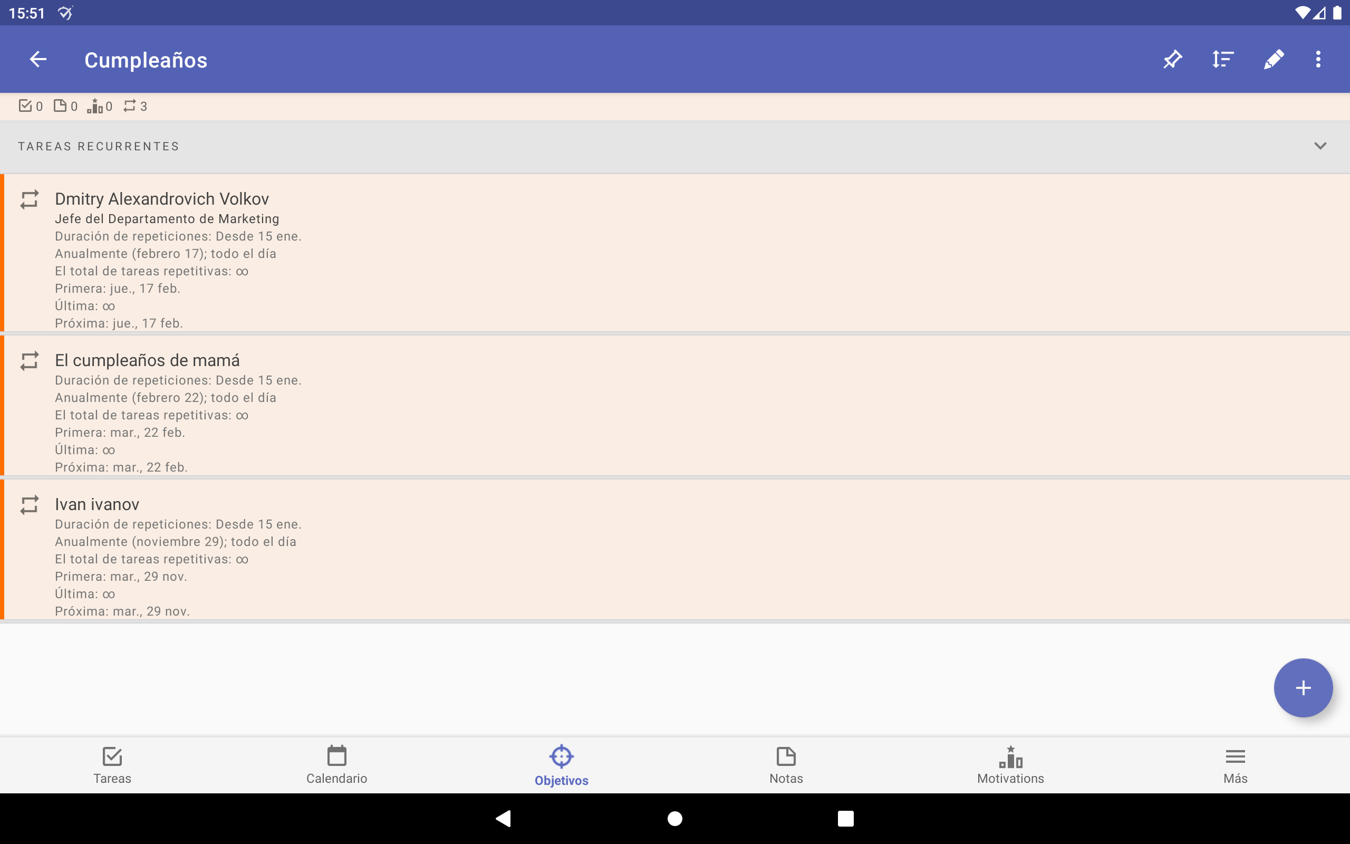Screen dimensions: 1350x844
Task: Click Próxima: mar., 29 nov. line
Action: pos(122,611)
